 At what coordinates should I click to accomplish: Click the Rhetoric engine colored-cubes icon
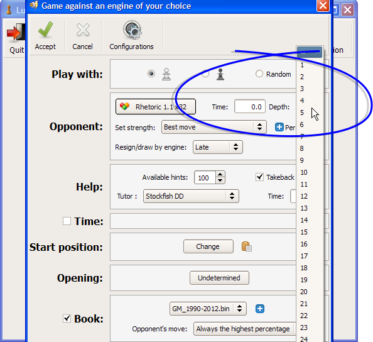(x=124, y=106)
